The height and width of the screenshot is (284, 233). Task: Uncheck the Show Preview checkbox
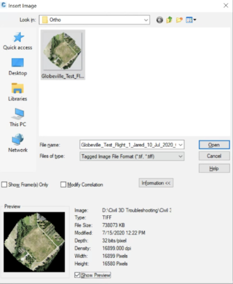coord(77,275)
